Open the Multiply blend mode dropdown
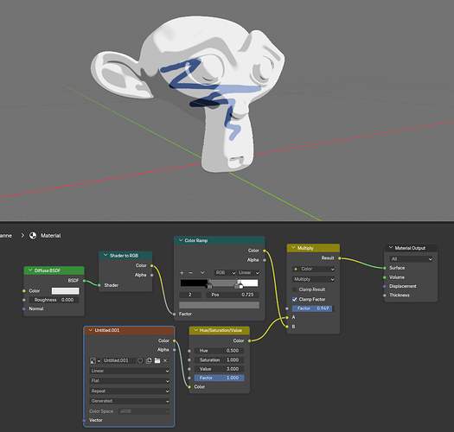 313,279
